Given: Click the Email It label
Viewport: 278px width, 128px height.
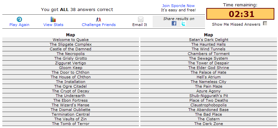Looking at the screenshot, I should coord(140,25).
